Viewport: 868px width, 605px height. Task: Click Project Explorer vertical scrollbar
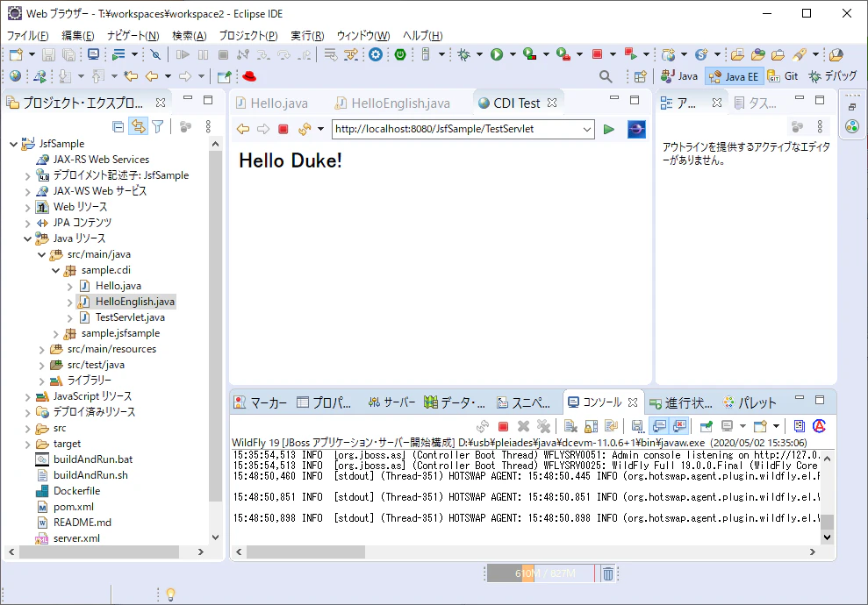[215, 326]
